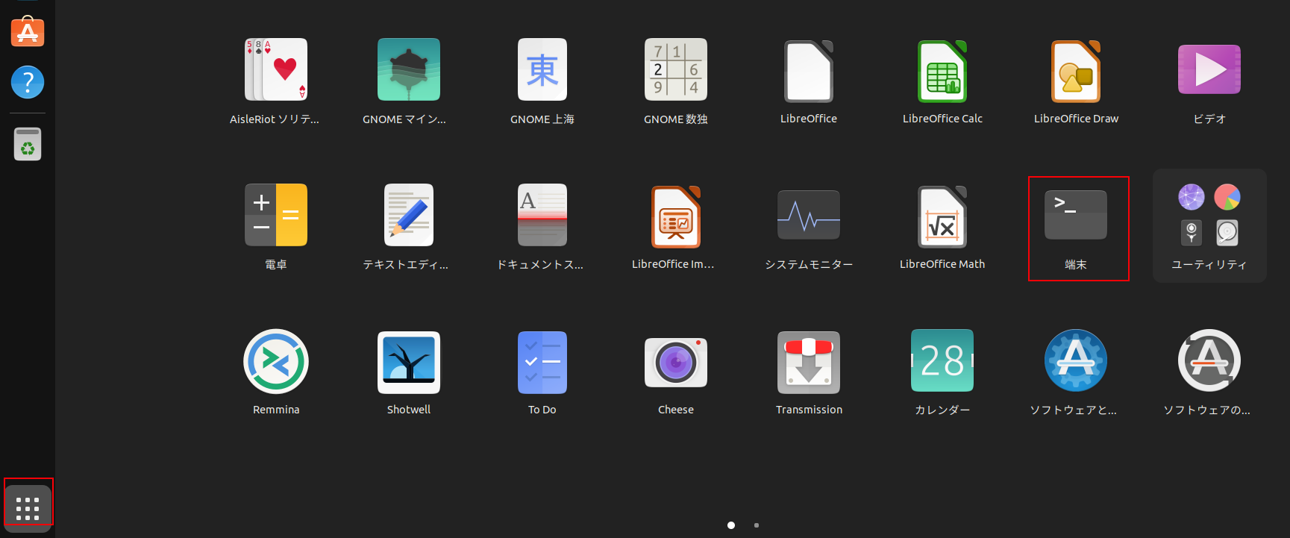
Task: Launch GNOME Sudoku (数独)
Action: click(x=676, y=69)
